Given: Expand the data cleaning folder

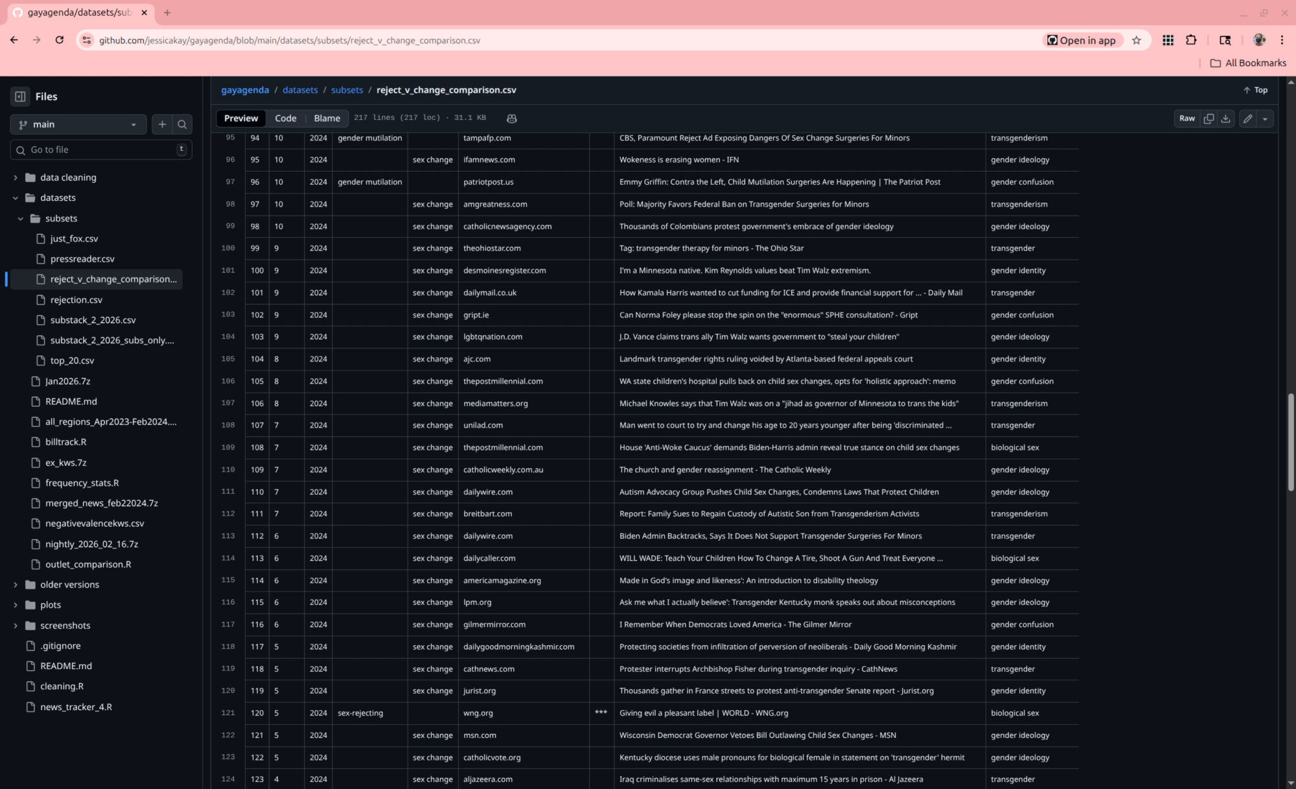Looking at the screenshot, I should 16,177.
